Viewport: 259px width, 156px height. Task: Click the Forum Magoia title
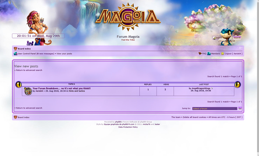point(128,37)
